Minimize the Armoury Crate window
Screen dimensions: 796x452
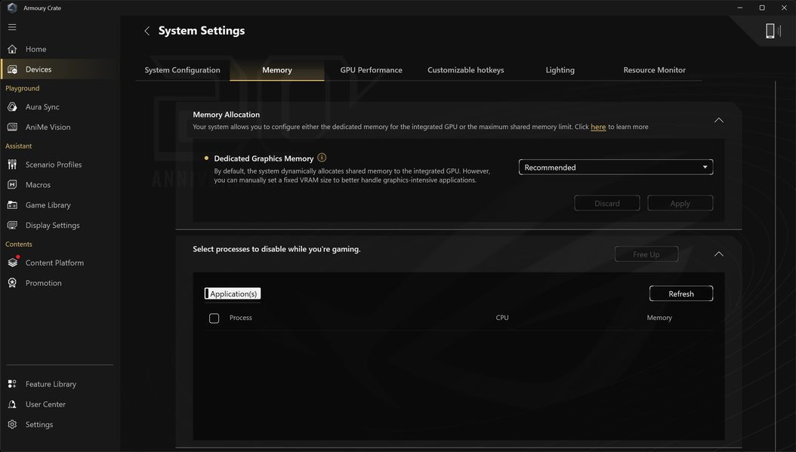tap(739, 8)
